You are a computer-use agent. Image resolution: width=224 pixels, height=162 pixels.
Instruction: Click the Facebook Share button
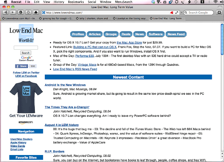coord(21,66)
